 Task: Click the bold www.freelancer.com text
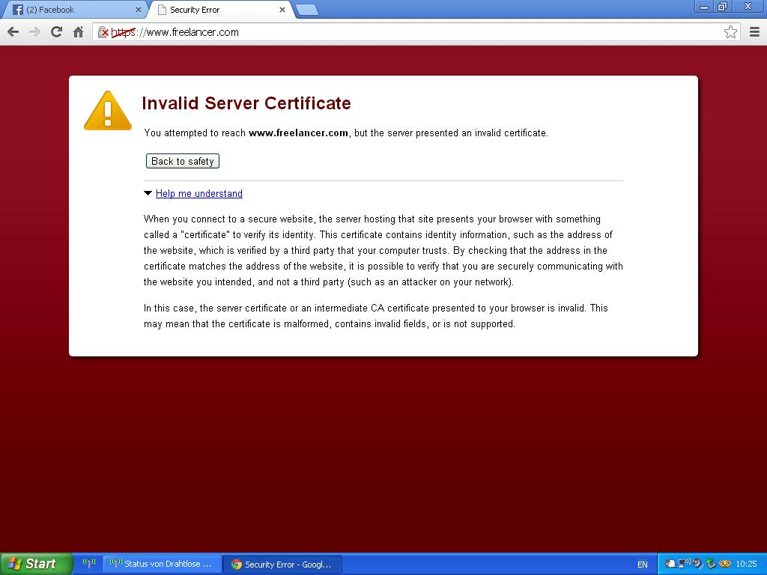tap(298, 133)
